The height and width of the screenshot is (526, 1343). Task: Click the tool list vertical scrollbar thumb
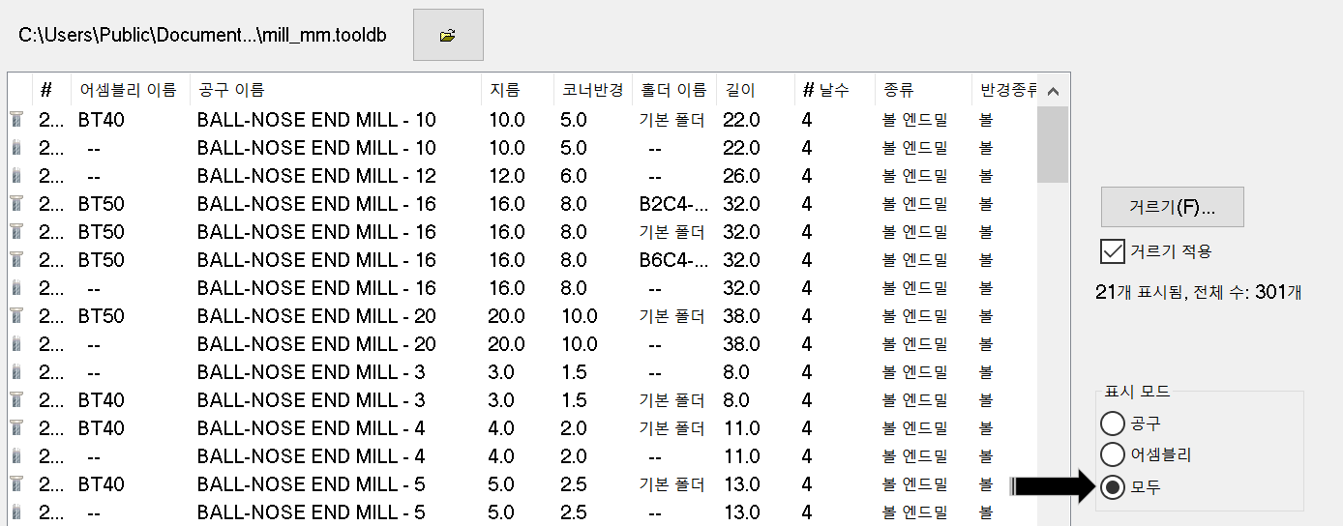1053,144
